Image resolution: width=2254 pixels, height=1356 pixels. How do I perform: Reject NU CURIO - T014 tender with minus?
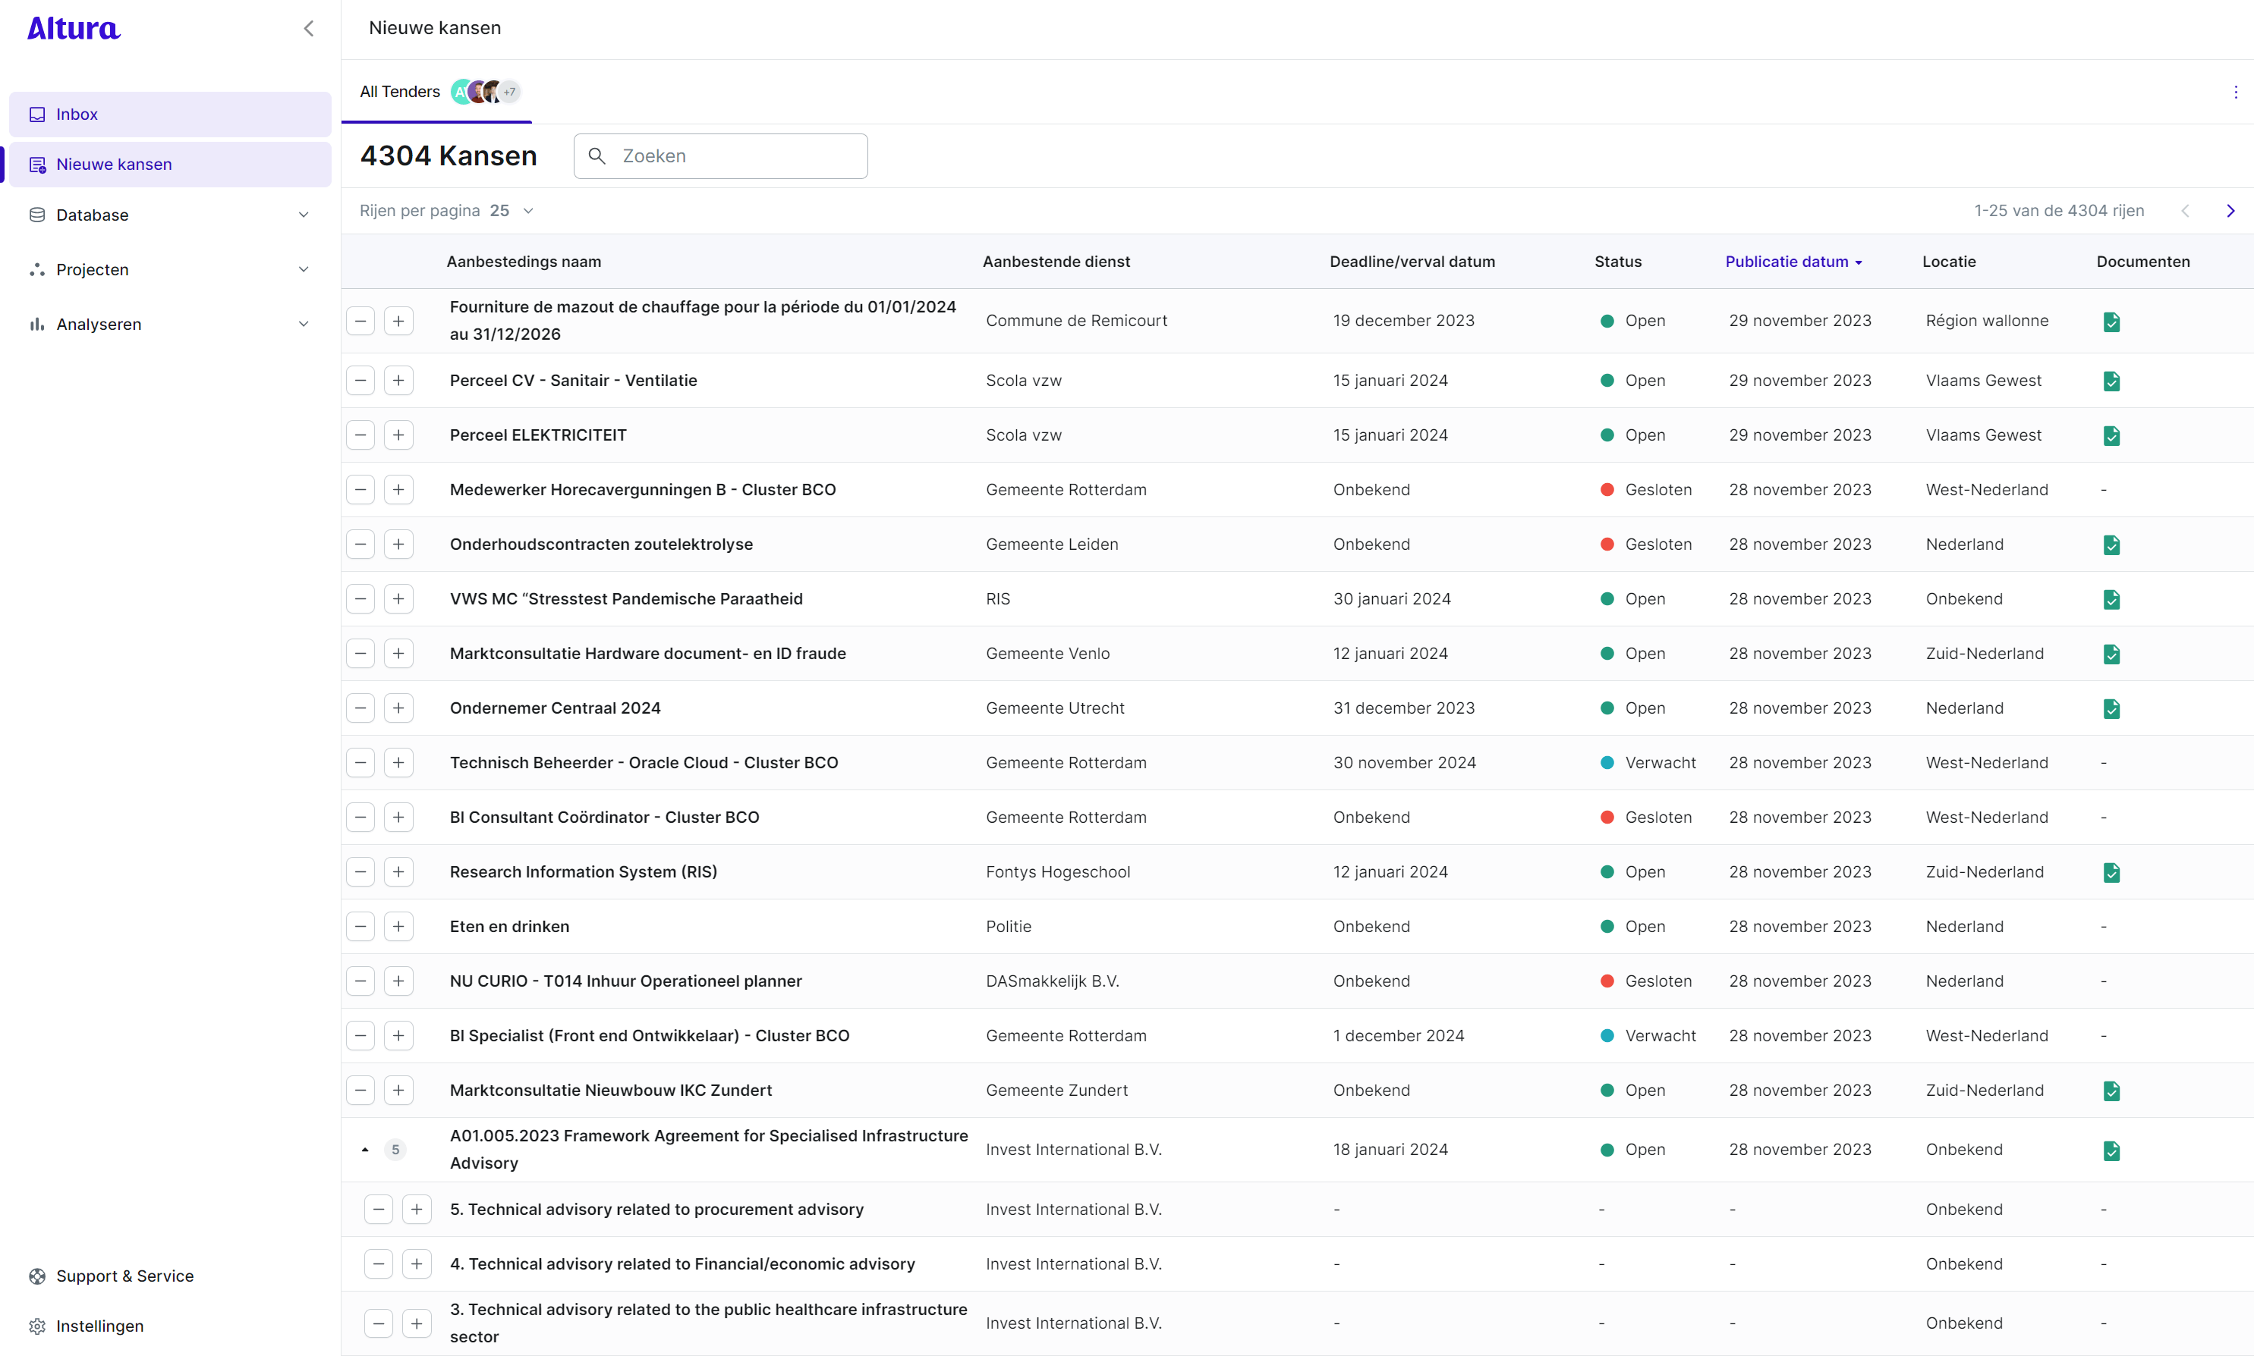pos(360,981)
